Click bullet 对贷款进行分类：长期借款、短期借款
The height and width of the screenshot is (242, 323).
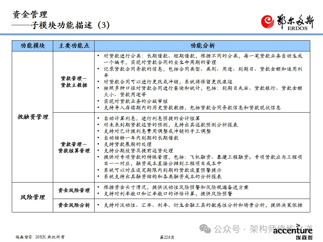(203, 59)
